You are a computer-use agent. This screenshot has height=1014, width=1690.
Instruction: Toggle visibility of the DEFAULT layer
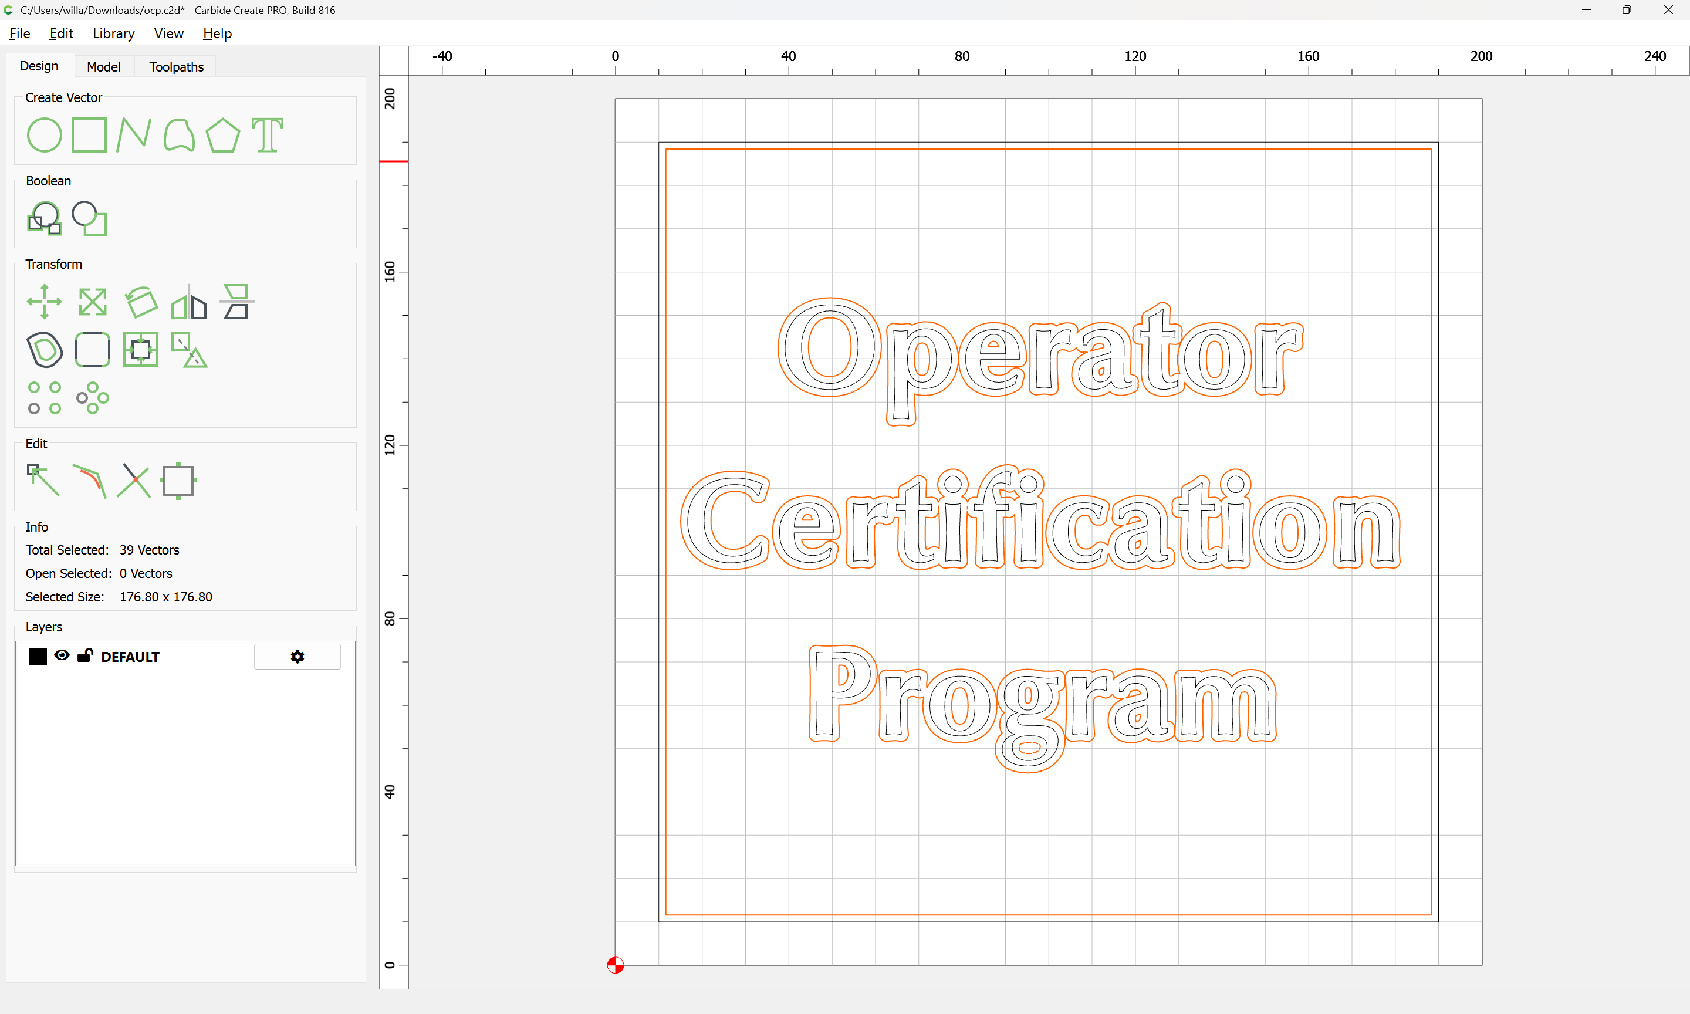click(62, 655)
